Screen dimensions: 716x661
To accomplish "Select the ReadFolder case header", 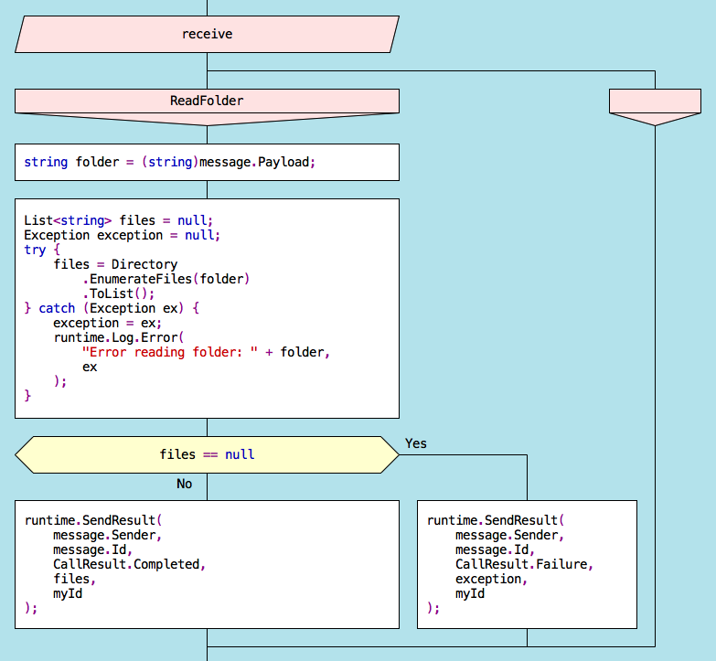I will coord(207,107).
